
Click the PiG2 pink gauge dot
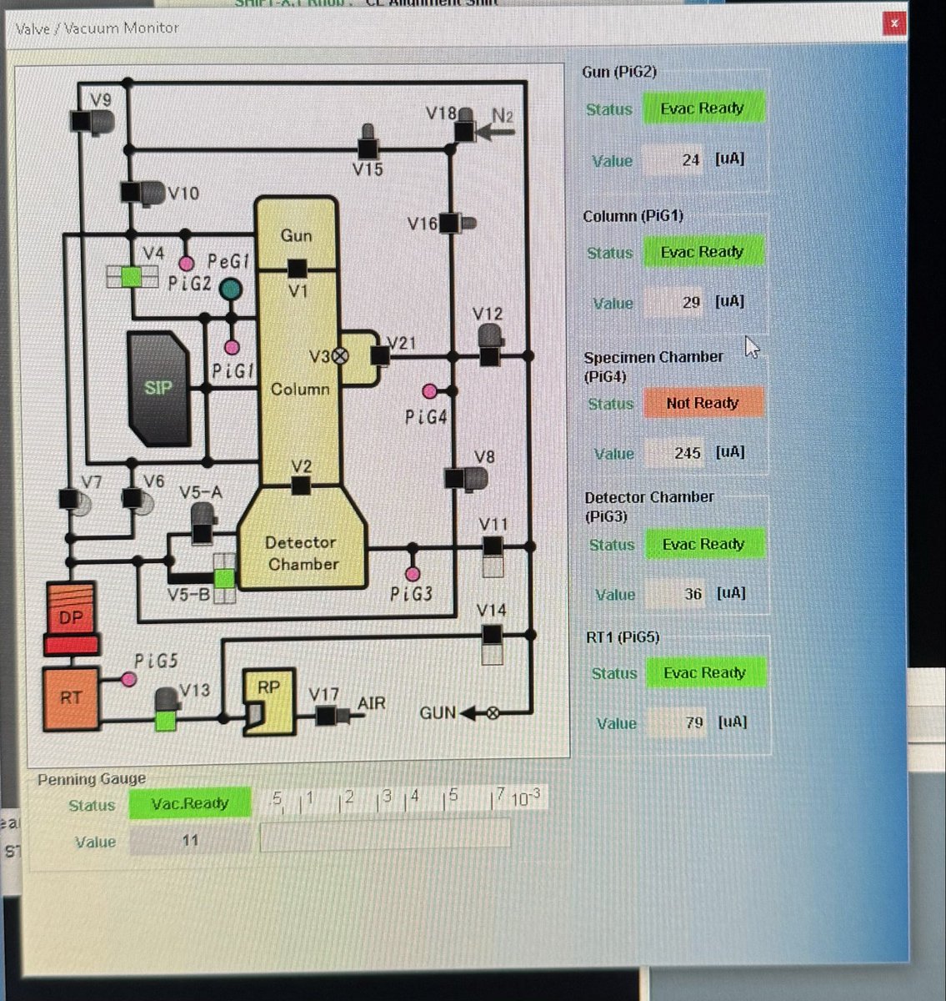[187, 264]
